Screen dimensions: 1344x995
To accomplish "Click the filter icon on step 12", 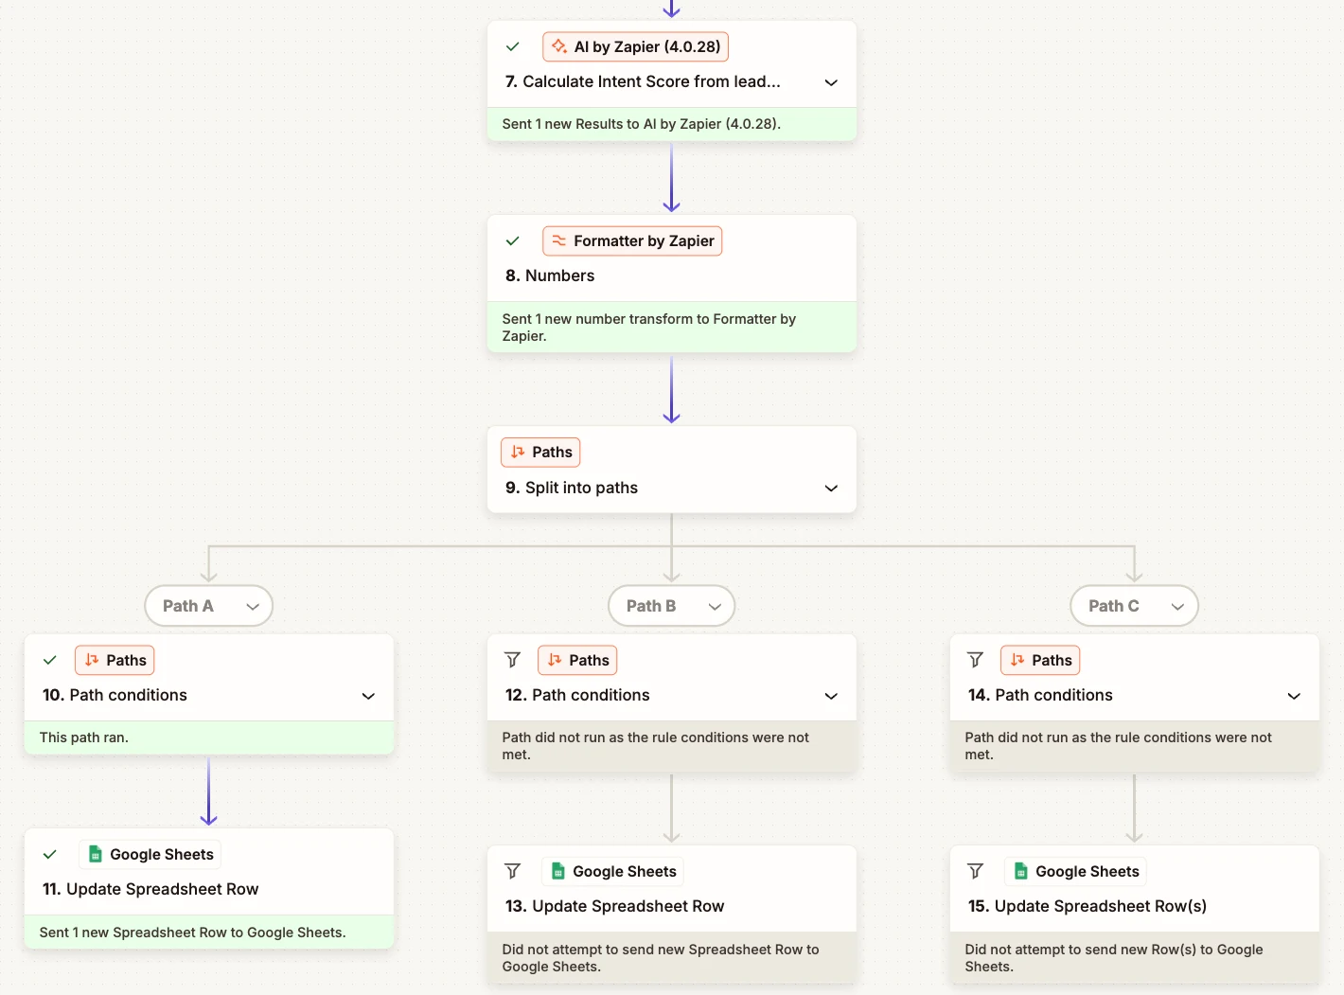I will (x=513, y=660).
